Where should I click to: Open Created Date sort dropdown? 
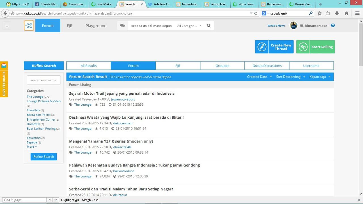(259, 77)
